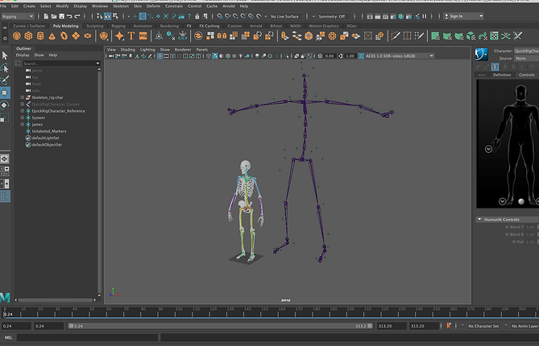Click the No Anim Layer button
The width and height of the screenshot is (539, 346).
pyautogui.click(x=525, y=326)
